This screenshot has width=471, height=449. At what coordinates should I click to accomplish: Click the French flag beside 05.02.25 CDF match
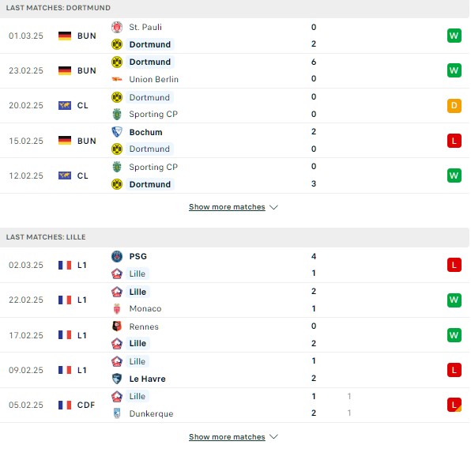[x=65, y=405]
